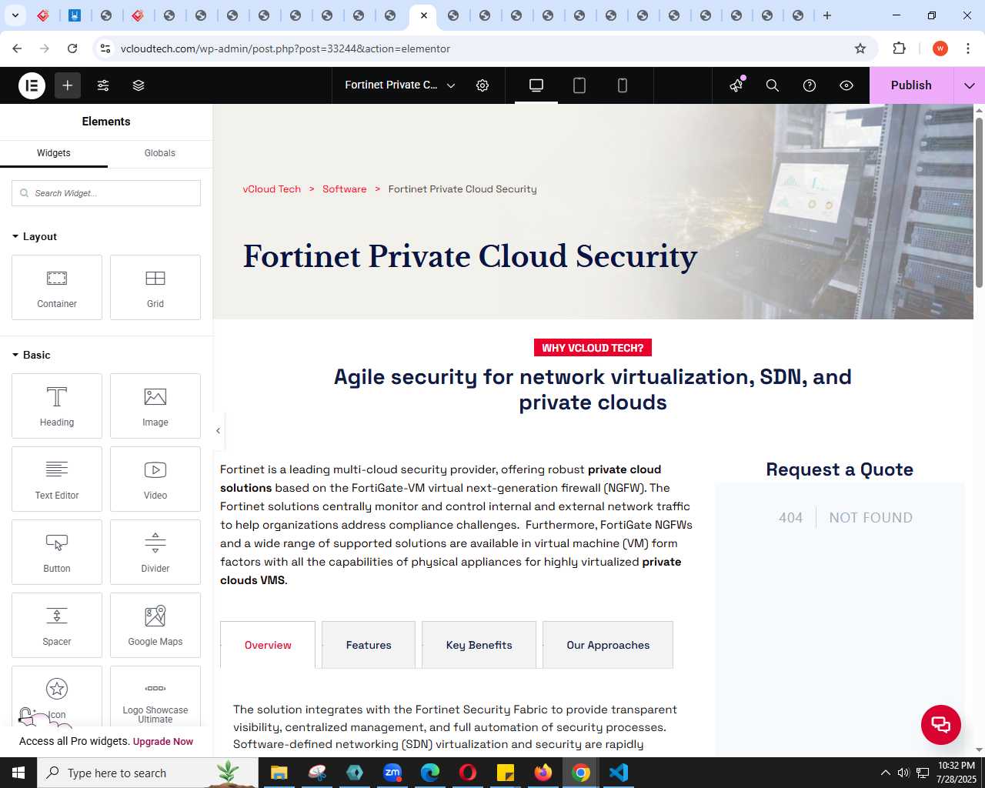
Task: Switch to tablet responsive view
Action: coord(579,85)
